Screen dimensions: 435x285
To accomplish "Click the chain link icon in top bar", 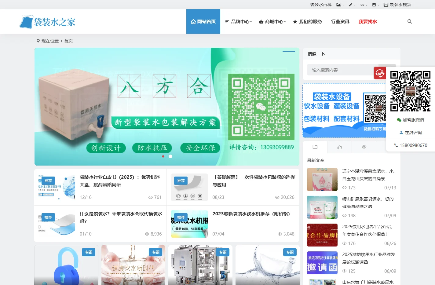I will click(x=362, y=5).
